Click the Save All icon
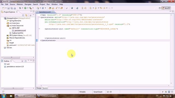Screen dimensions: 175x98 pyautogui.click(x=11, y=8)
